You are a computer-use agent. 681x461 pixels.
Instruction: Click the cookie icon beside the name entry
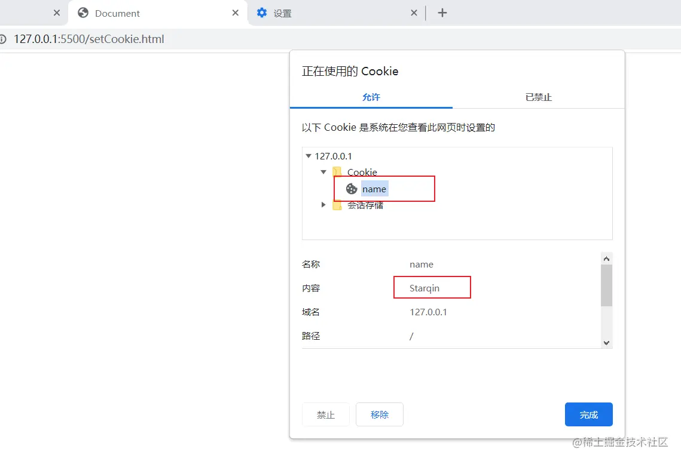point(352,189)
